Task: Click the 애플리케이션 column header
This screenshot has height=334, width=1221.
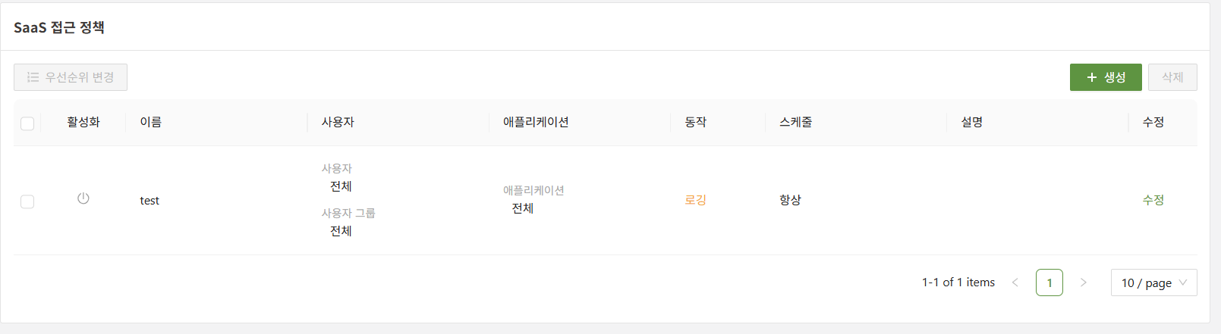Action: pos(536,122)
